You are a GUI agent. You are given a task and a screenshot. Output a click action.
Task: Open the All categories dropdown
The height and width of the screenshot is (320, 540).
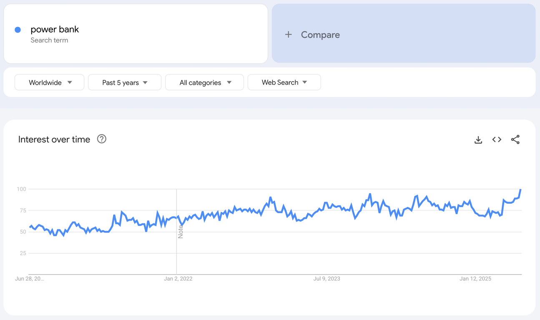click(204, 82)
